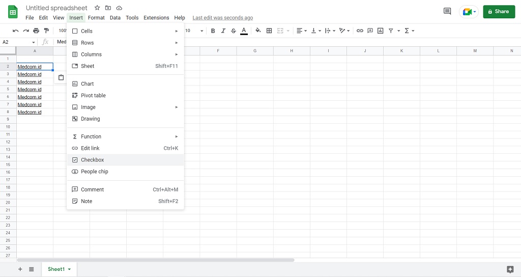
Task: Click the cloud document status icon
Action: point(119,8)
